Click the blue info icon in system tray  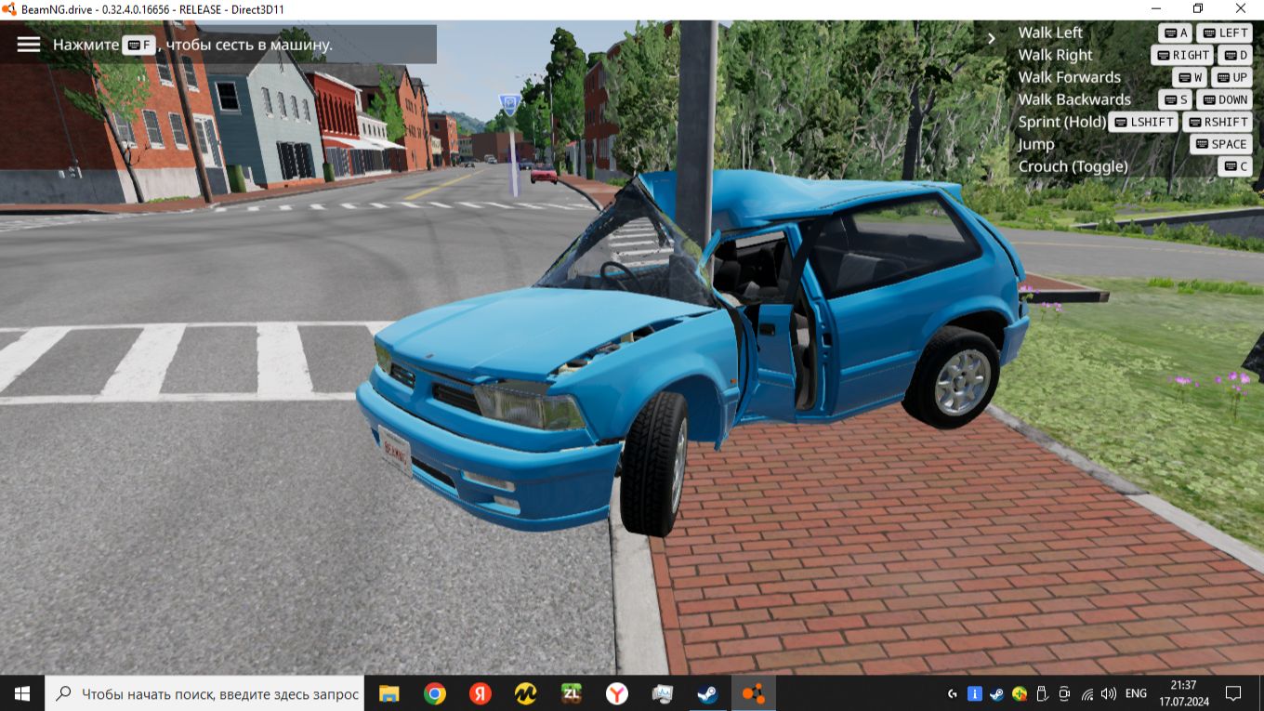click(x=975, y=693)
